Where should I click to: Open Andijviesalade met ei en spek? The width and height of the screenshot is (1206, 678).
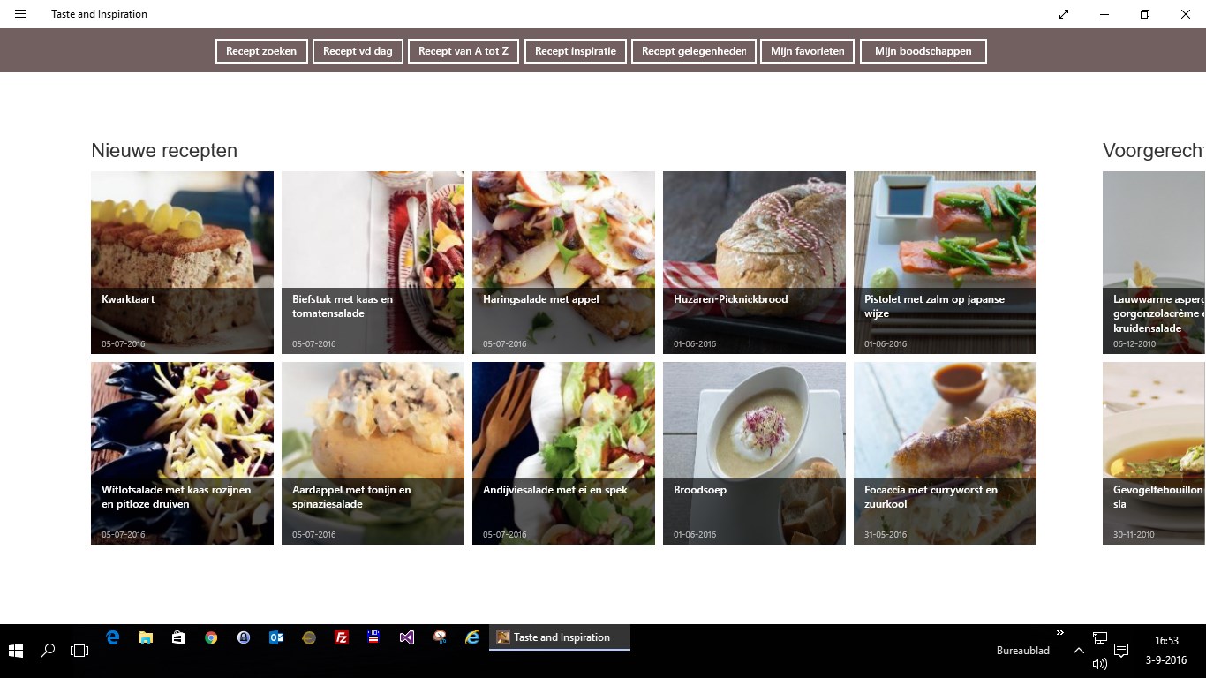[563, 453]
